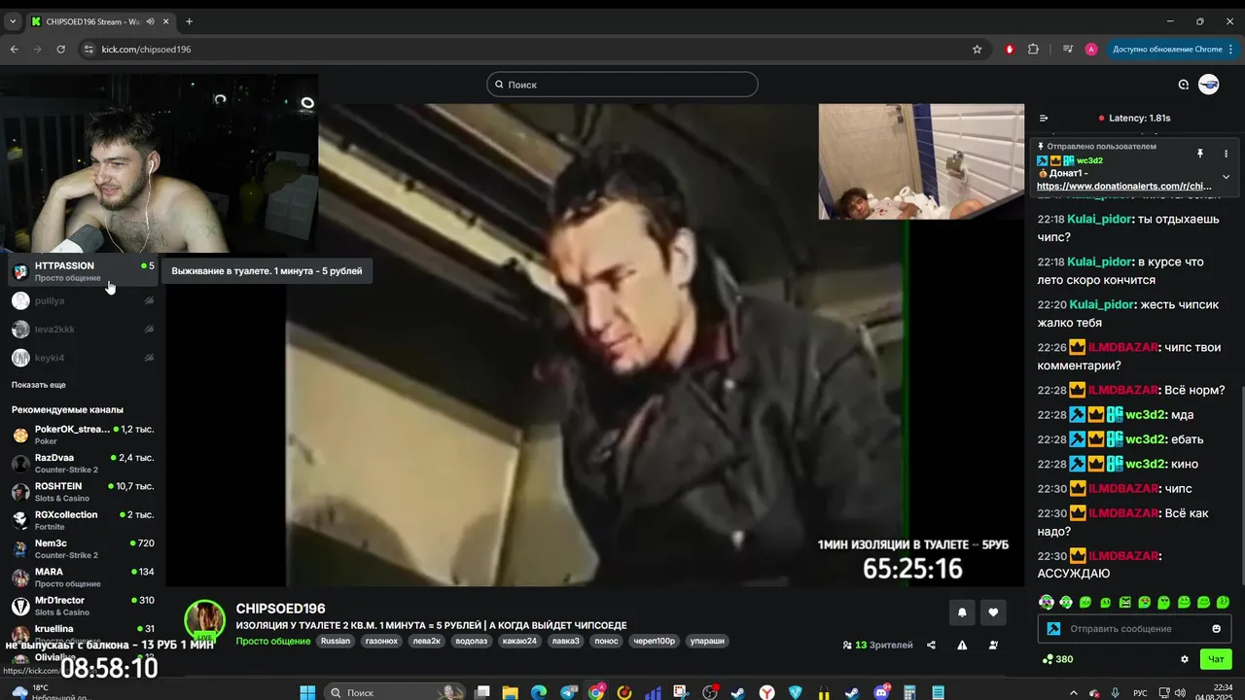Click the водолаз tag
Viewport: 1245px width, 700px height.
coord(471,641)
